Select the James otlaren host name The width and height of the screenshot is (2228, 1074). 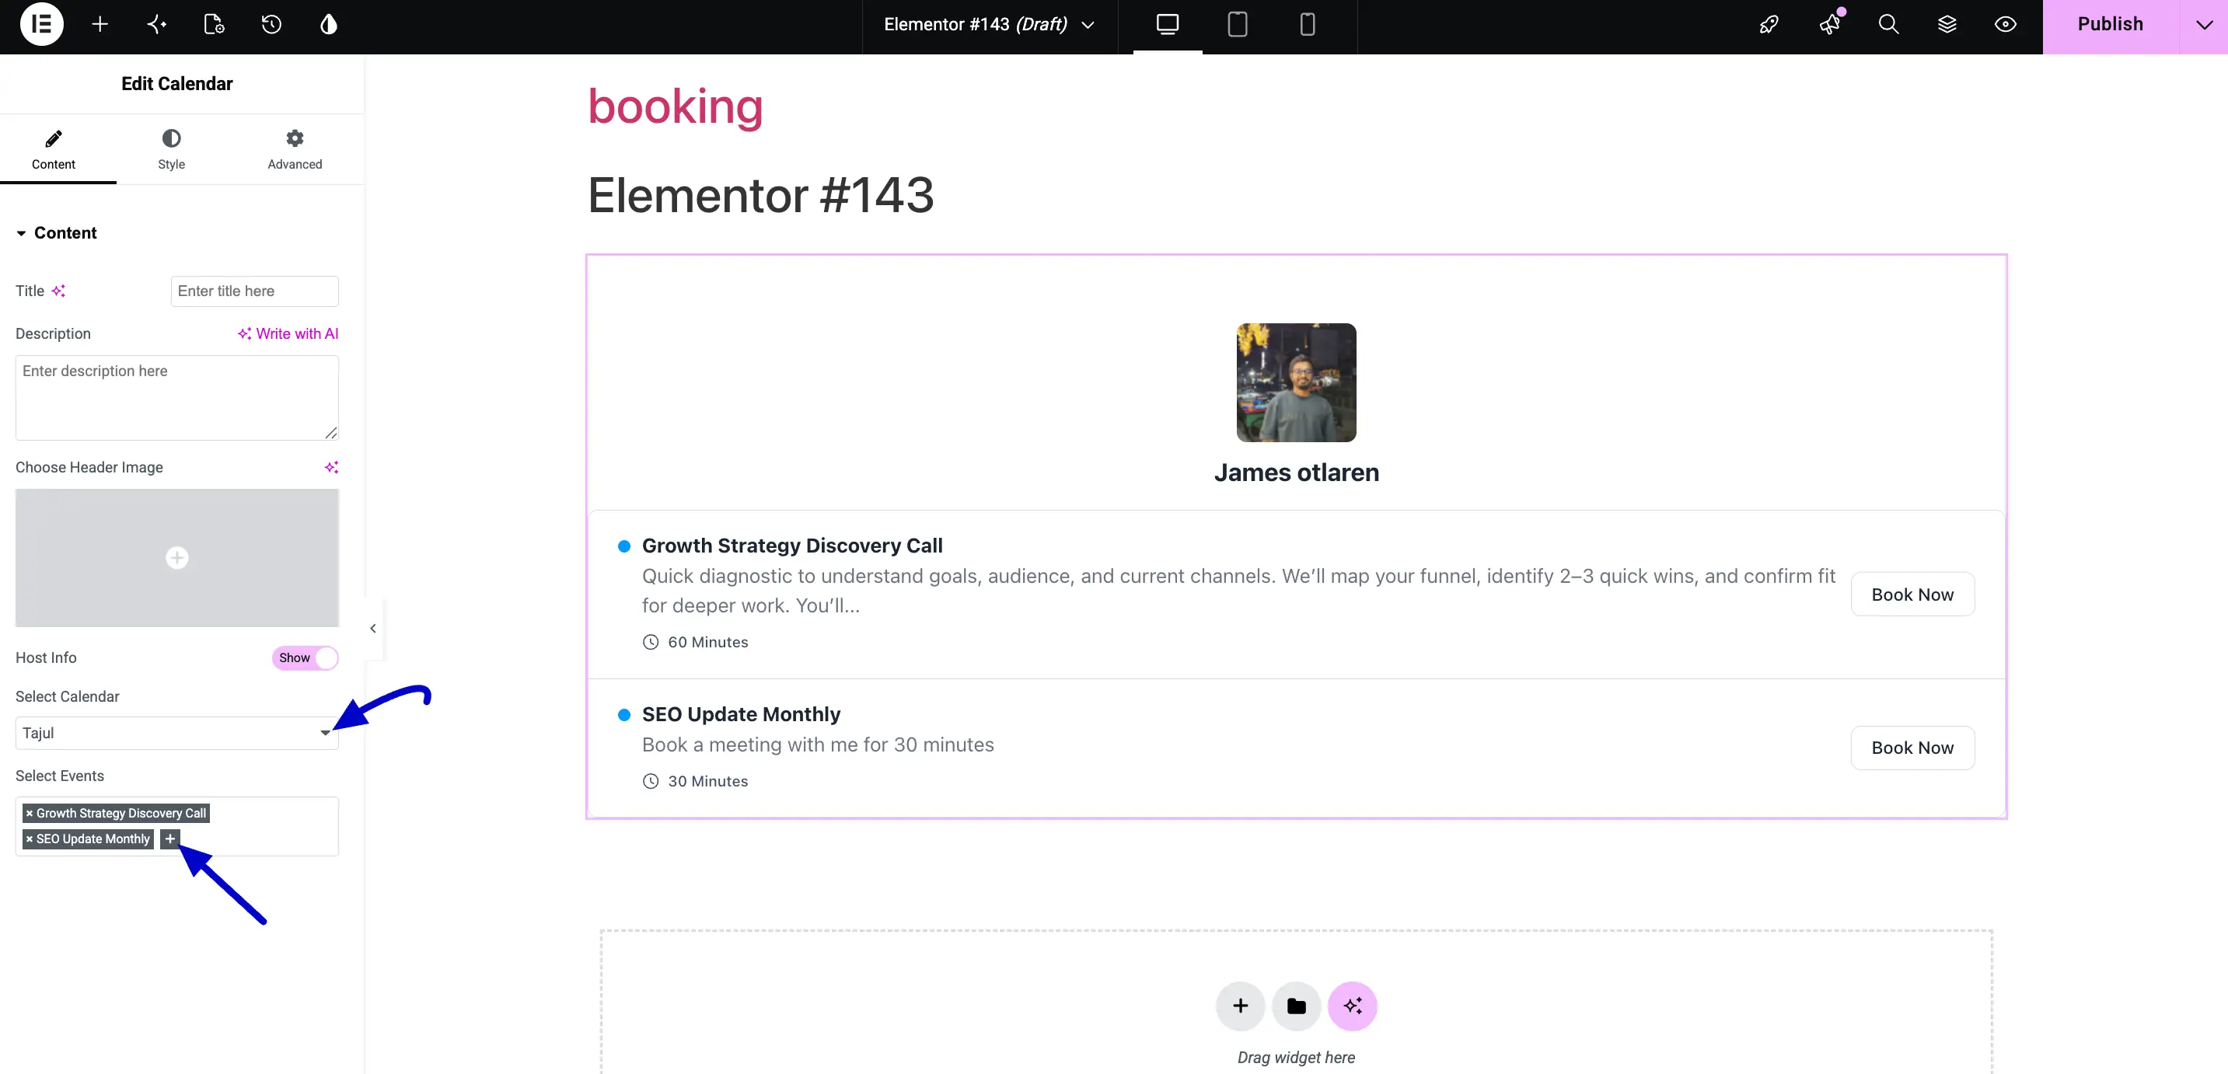pos(1296,473)
